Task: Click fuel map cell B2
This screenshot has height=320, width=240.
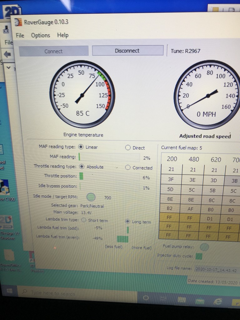Action: 170,208
